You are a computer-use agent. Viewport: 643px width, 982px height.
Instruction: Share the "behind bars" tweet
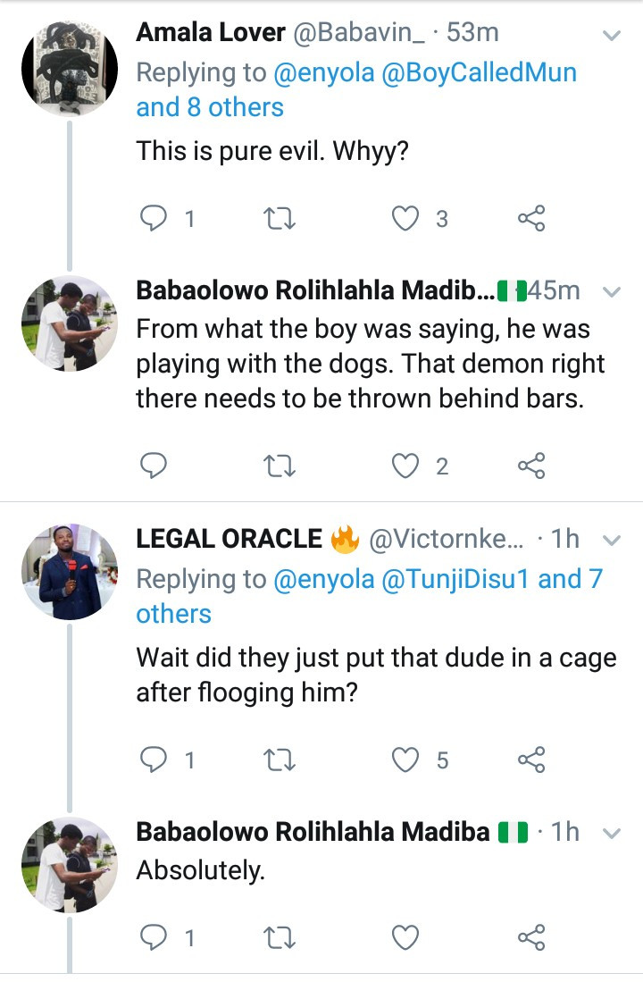pyautogui.click(x=531, y=465)
